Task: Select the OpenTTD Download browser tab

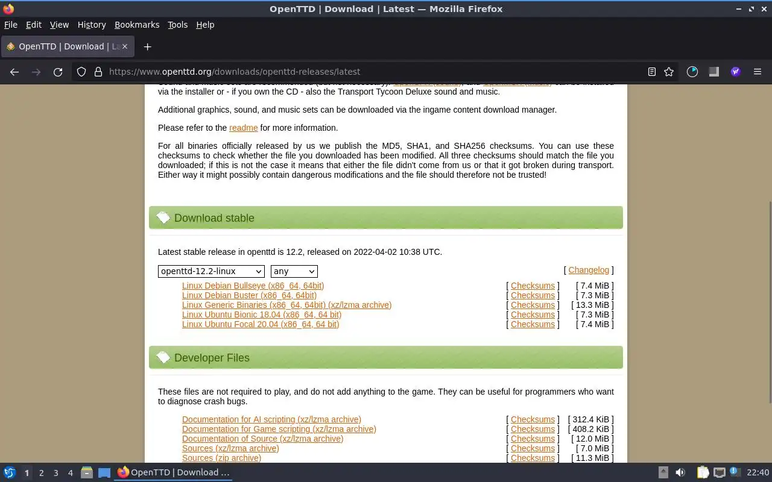Action: click(68, 46)
